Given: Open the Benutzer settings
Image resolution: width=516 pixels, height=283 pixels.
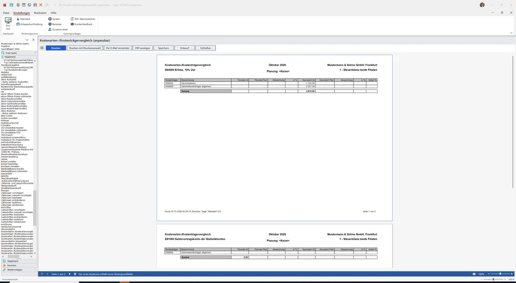Looking at the screenshot, I should point(55,24).
